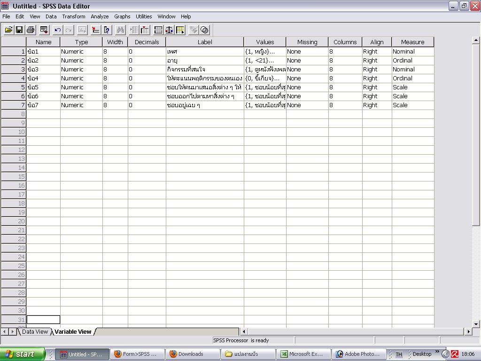Switch to the Data View tab
481x361 pixels.
[x=35, y=332]
